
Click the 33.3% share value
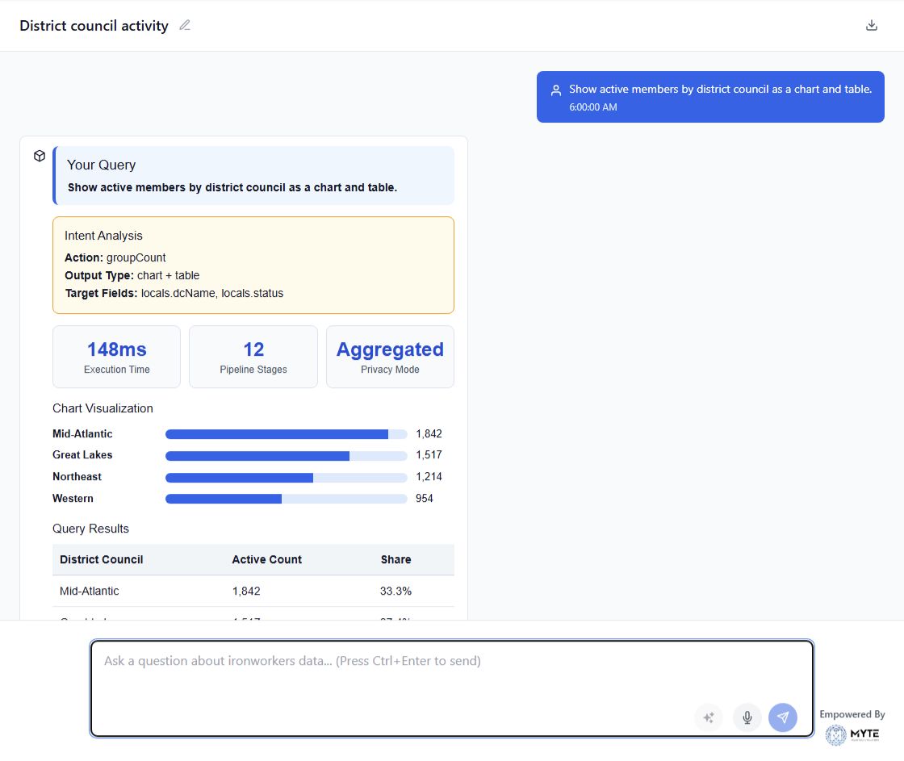coord(395,591)
